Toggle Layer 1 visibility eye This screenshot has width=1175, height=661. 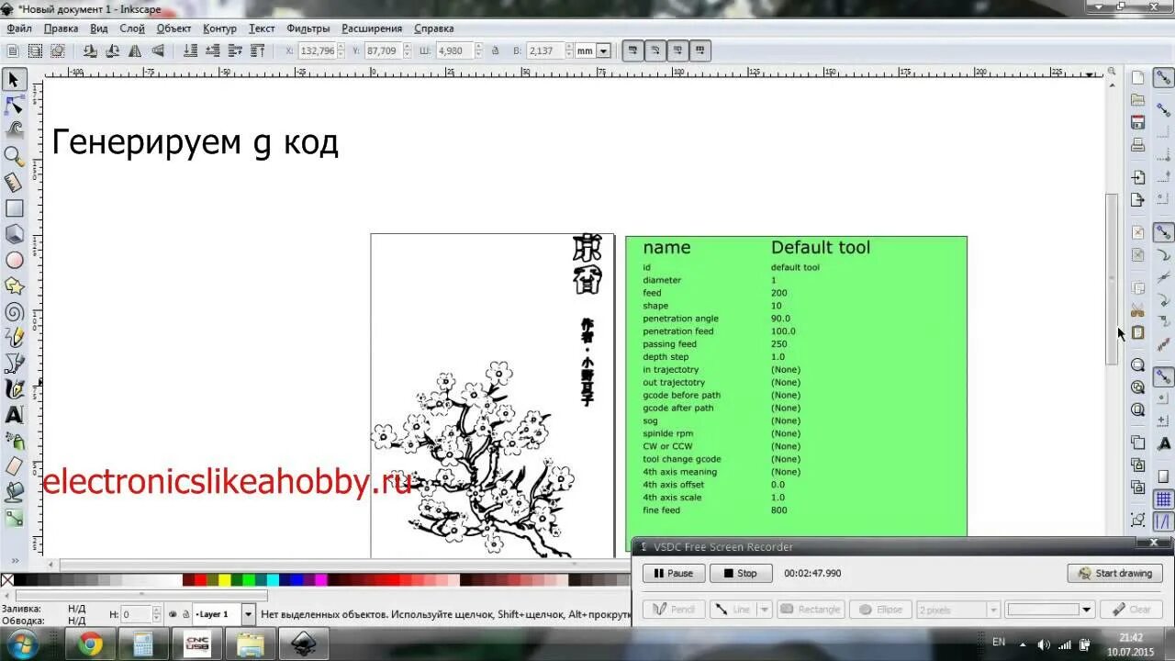[173, 614]
